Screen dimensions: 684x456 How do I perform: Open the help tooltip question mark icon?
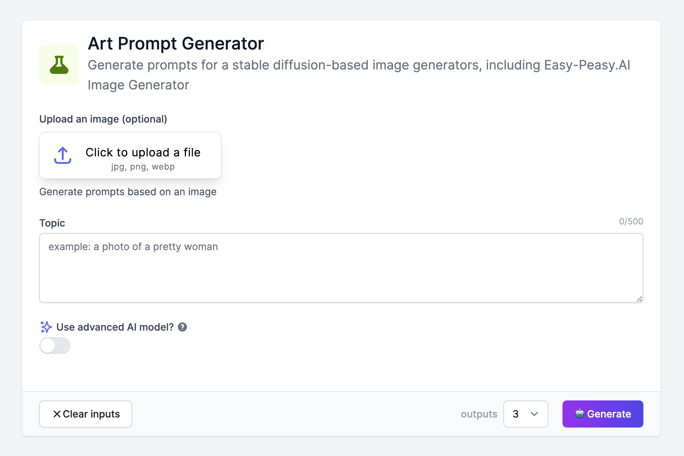[x=183, y=327]
